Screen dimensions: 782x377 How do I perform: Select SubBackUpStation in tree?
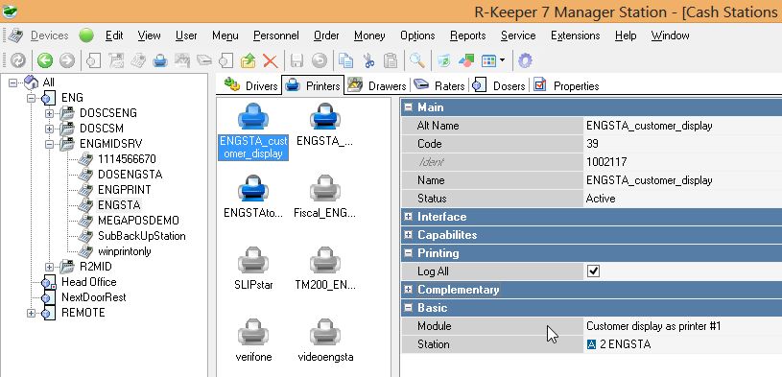tap(142, 236)
